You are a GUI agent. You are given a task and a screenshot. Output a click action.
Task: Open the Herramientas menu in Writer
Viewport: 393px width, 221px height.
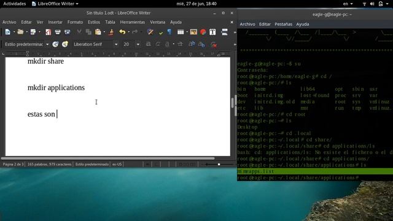(x=133, y=22)
